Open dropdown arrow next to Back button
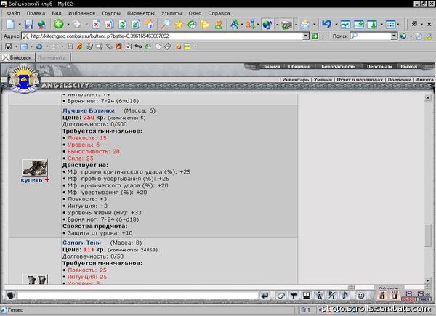This screenshot has height=316, width=436. [x=68, y=25]
